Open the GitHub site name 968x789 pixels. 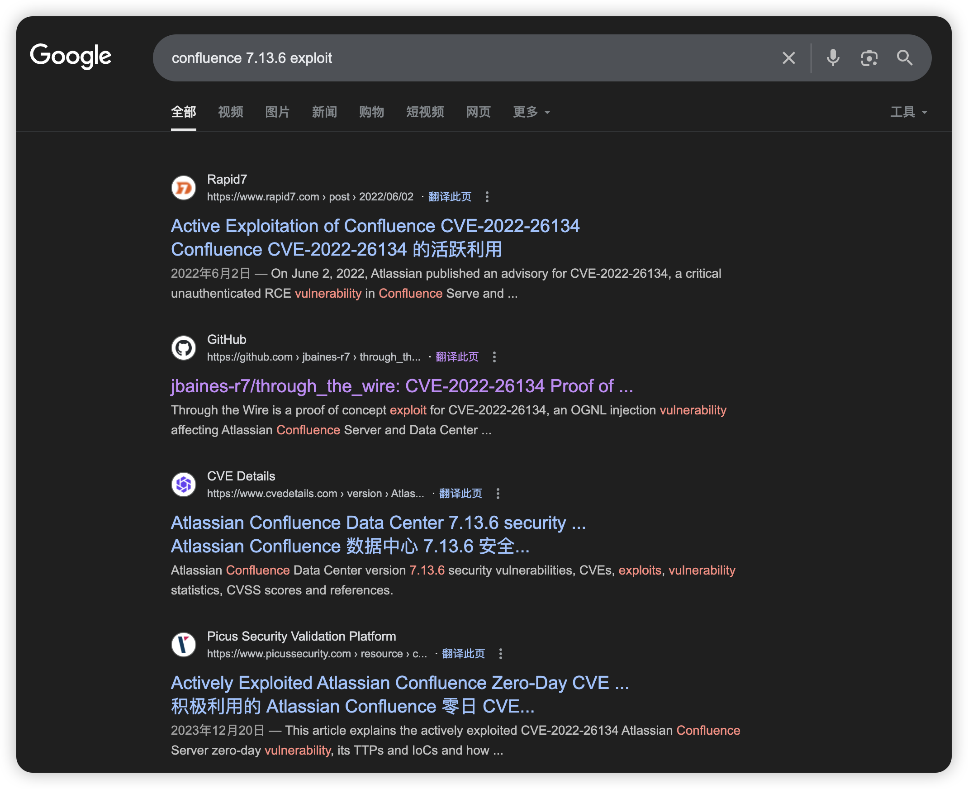click(x=227, y=340)
